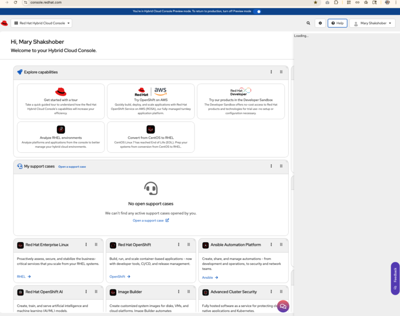This screenshot has width=400, height=316.
Task: Grab Ansible Automation Platform drag handle
Action: [x=281, y=244]
